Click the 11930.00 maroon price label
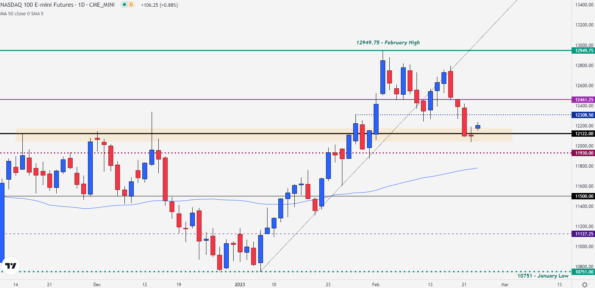This screenshot has height=288, width=595. (583, 153)
